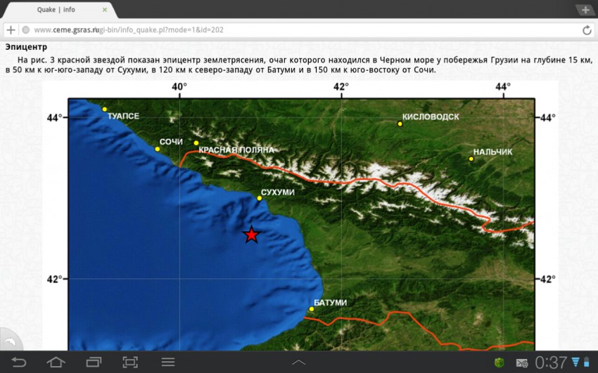The height and width of the screenshot is (373, 598).
Task: Click the battery indicator icon
Action: [589, 362]
